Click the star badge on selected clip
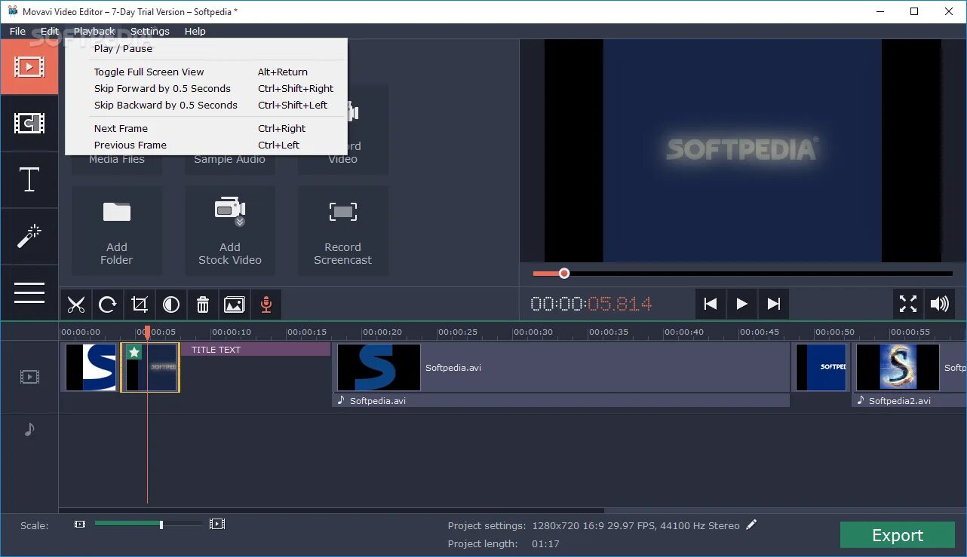This screenshot has height=557, width=967. click(x=134, y=352)
